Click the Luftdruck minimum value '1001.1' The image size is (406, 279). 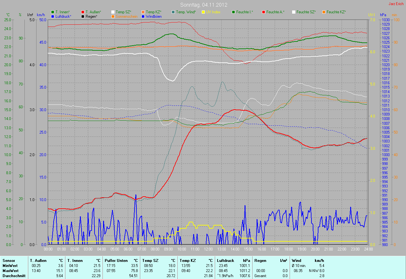(245, 266)
